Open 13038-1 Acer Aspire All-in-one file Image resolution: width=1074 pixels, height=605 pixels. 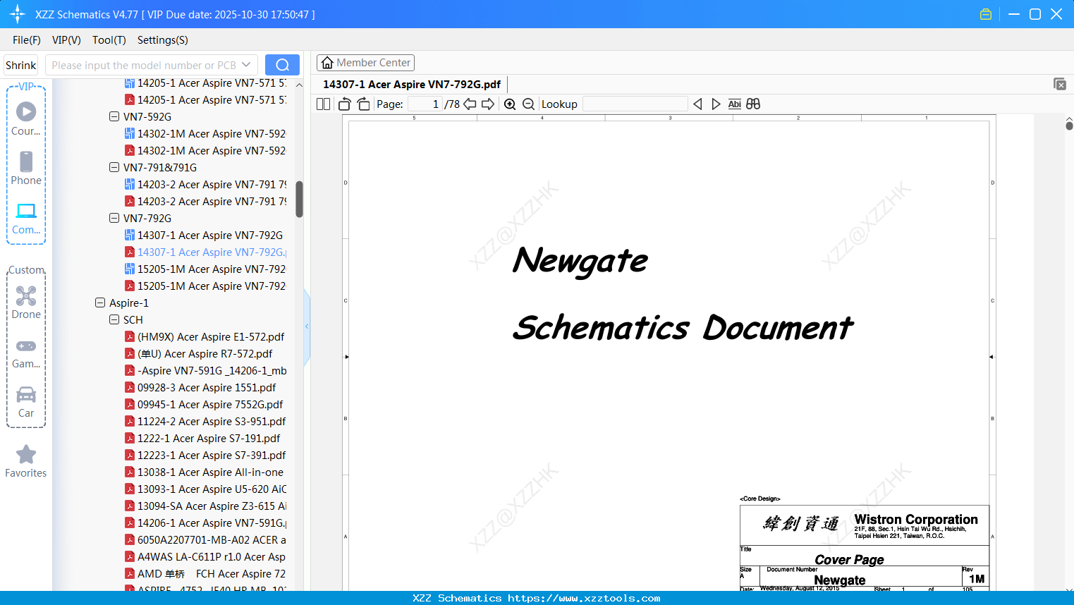pos(204,472)
